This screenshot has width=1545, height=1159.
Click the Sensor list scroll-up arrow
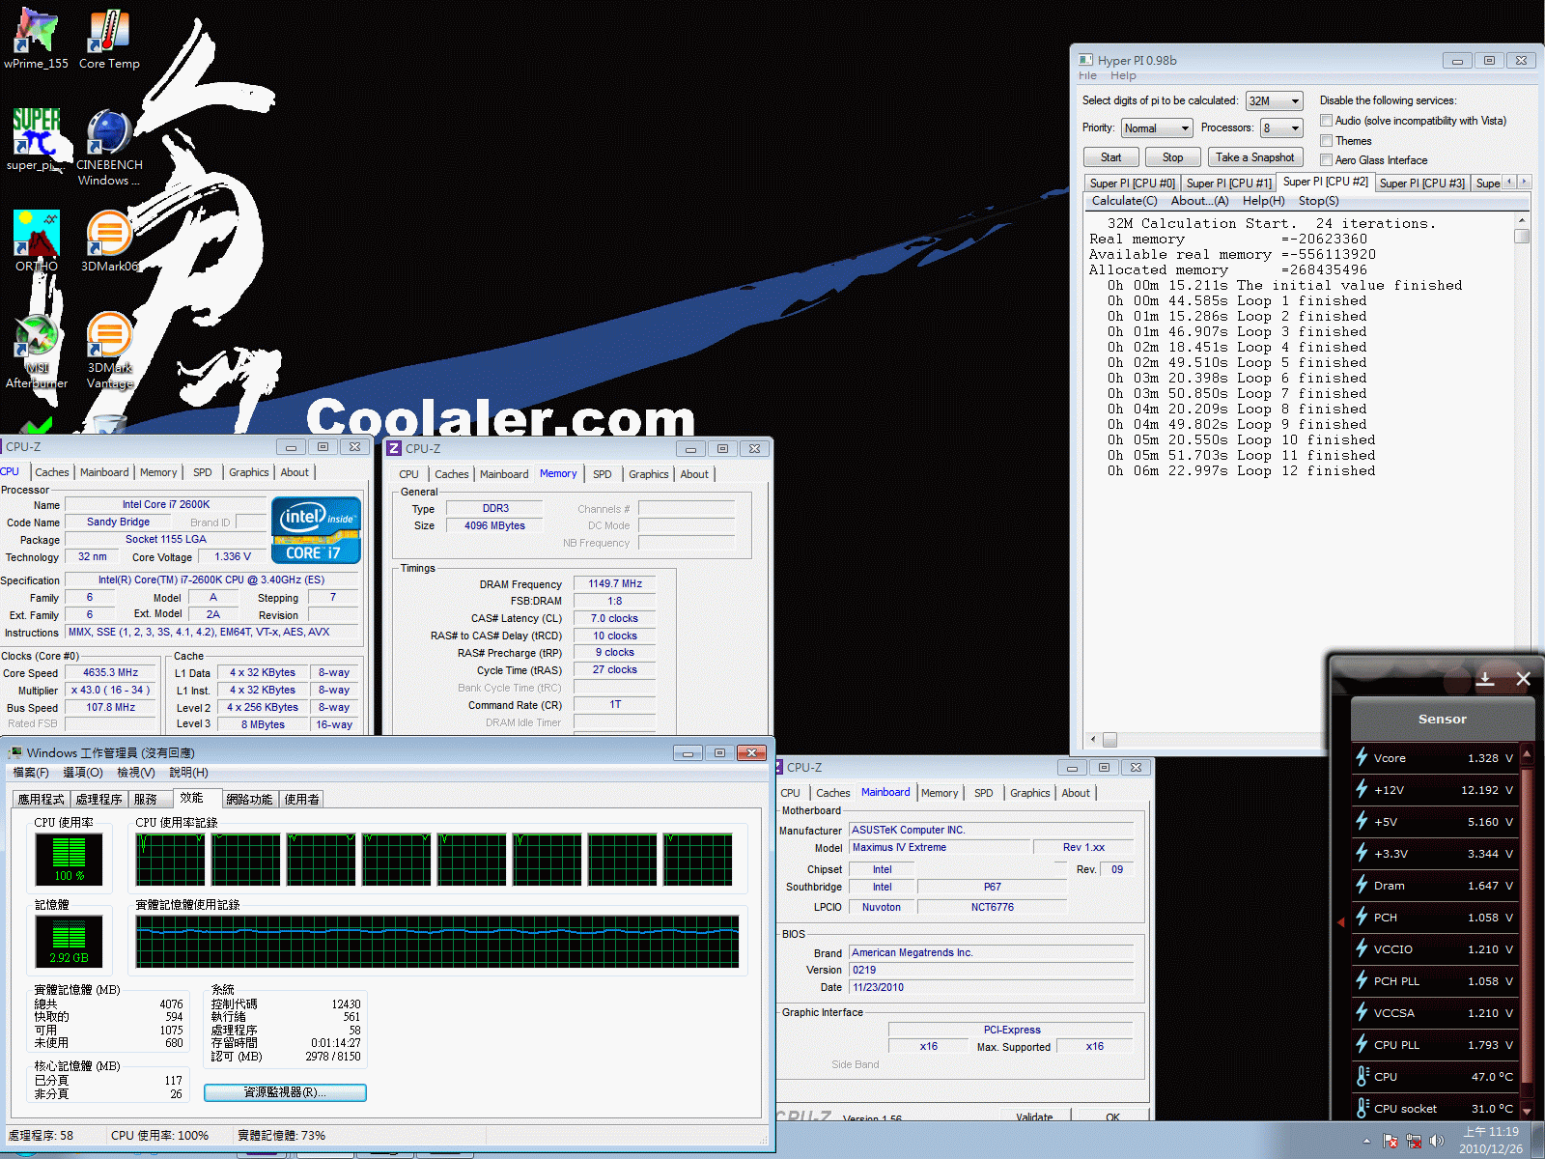(1527, 753)
